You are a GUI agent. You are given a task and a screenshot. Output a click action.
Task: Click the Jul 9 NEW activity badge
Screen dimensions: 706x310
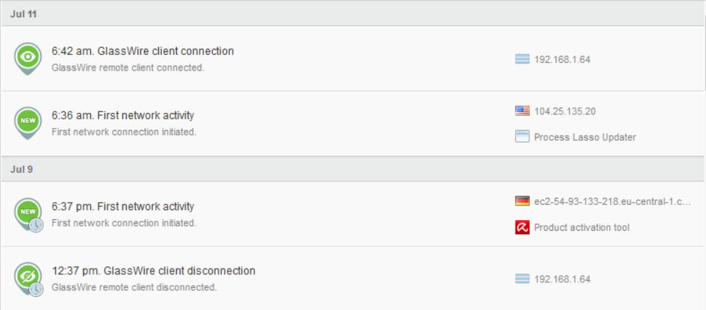point(28,212)
